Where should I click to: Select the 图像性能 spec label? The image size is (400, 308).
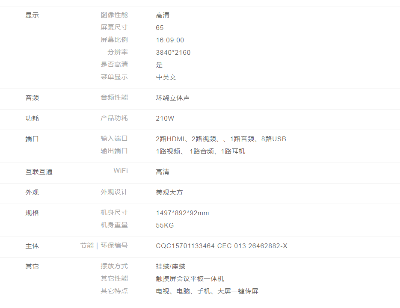114,15
